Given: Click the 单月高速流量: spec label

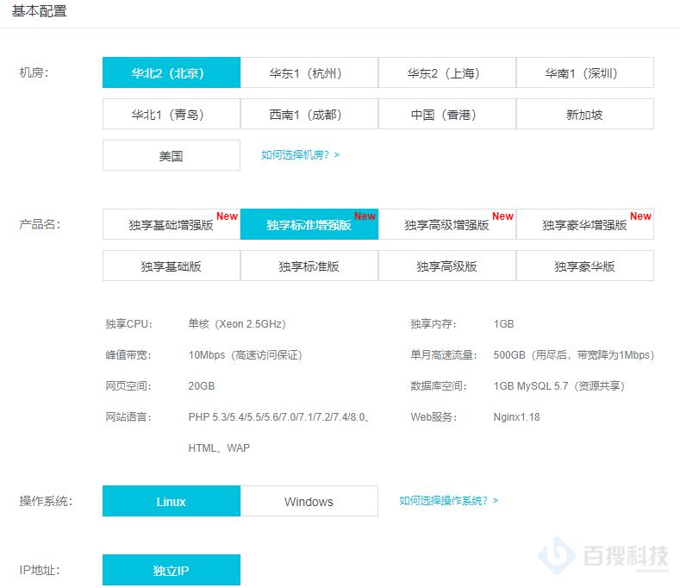Looking at the screenshot, I should pos(444,355).
